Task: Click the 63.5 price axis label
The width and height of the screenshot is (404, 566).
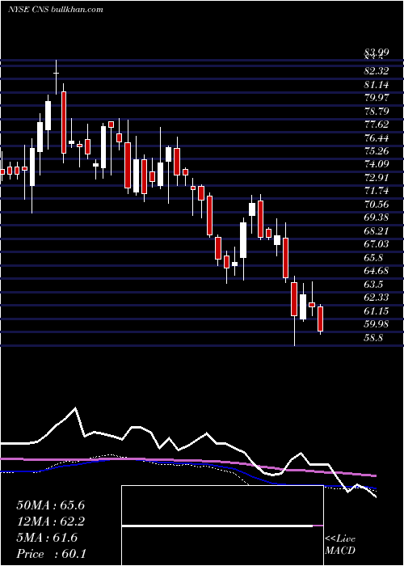Action: click(x=374, y=284)
